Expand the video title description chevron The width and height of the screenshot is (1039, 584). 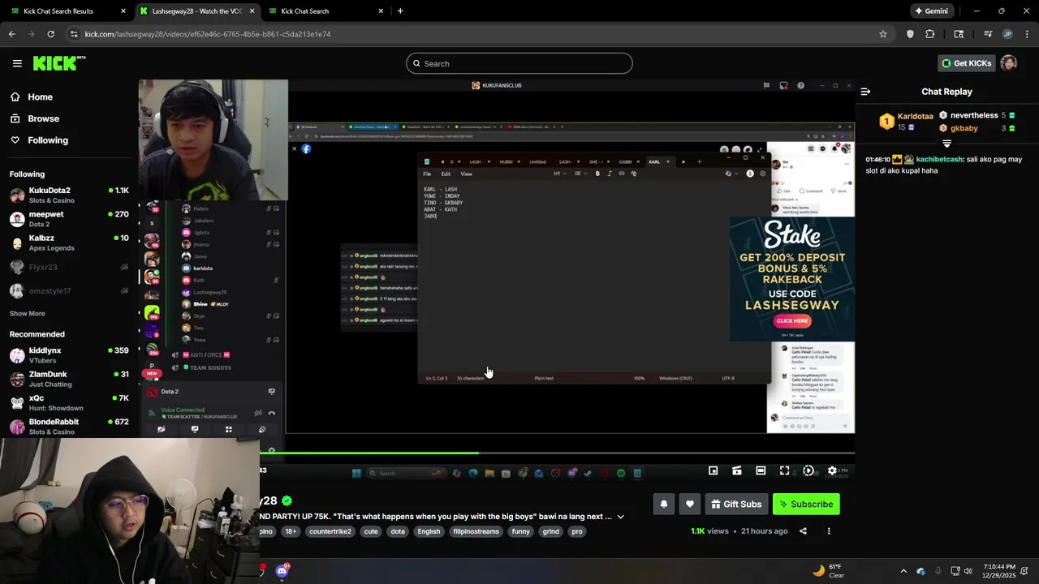[x=621, y=517]
